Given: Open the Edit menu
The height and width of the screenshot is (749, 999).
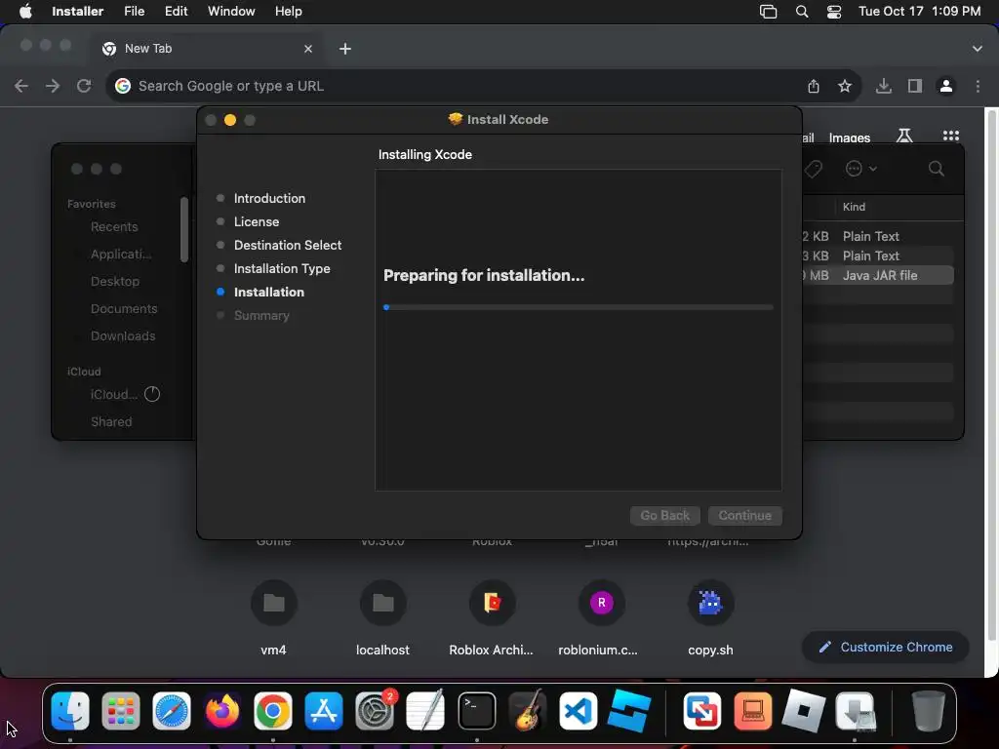Looking at the screenshot, I should tap(177, 12).
